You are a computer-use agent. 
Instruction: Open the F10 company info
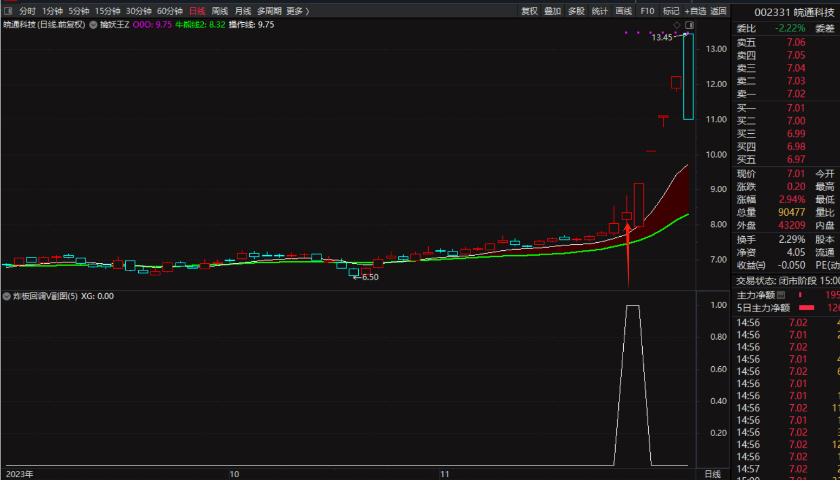click(647, 11)
